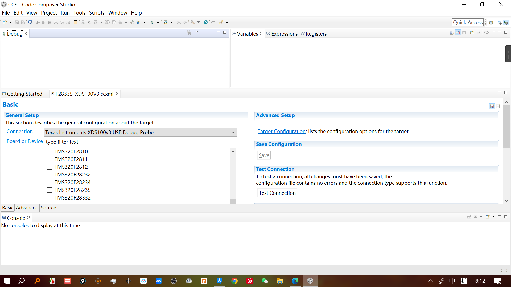Switch to the Source editor tab
The image size is (511, 287).
[x=48, y=208]
